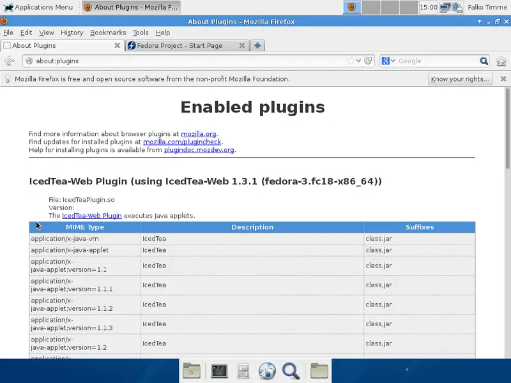This screenshot has width=511, height=383.
Task: Switch to the Fedora Project - Start Page tab
Action: [187, 45]
